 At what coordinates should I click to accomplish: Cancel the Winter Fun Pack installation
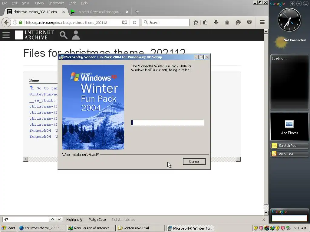194,162
